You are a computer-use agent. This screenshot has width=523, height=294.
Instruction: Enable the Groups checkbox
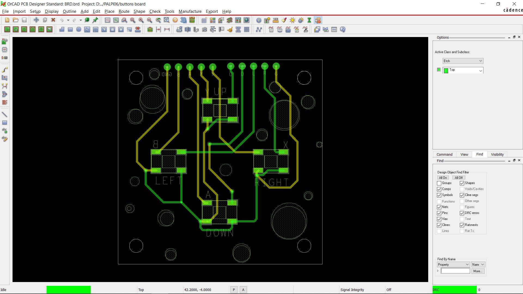[439, 183]
